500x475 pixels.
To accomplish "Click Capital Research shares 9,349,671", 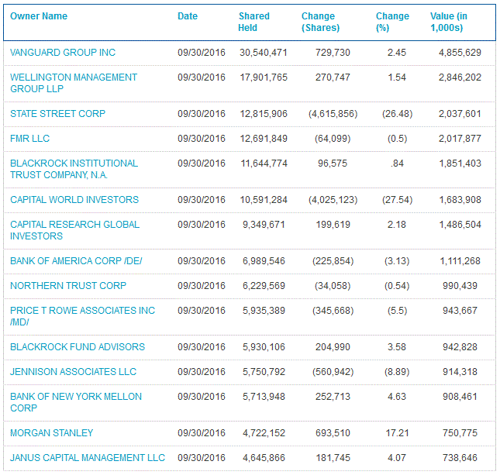I will (x=264, y=225).
